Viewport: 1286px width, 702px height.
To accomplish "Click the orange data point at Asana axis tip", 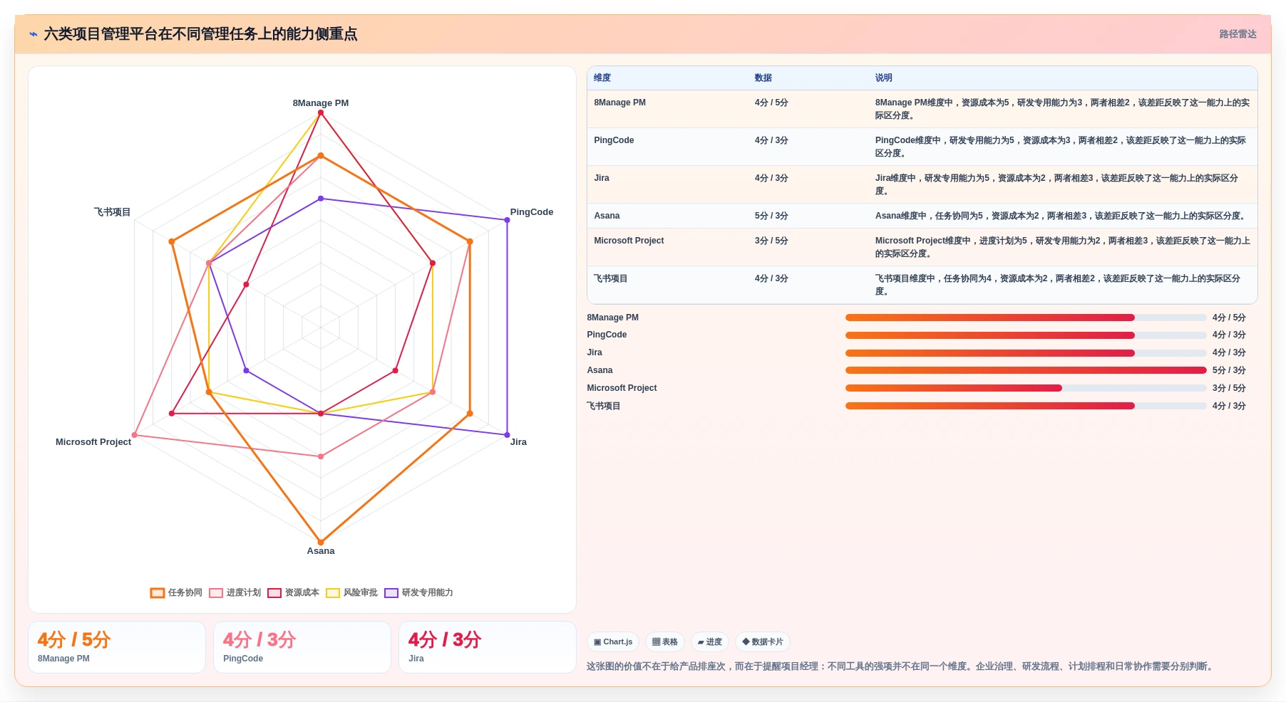I will [x=321, y=543].
